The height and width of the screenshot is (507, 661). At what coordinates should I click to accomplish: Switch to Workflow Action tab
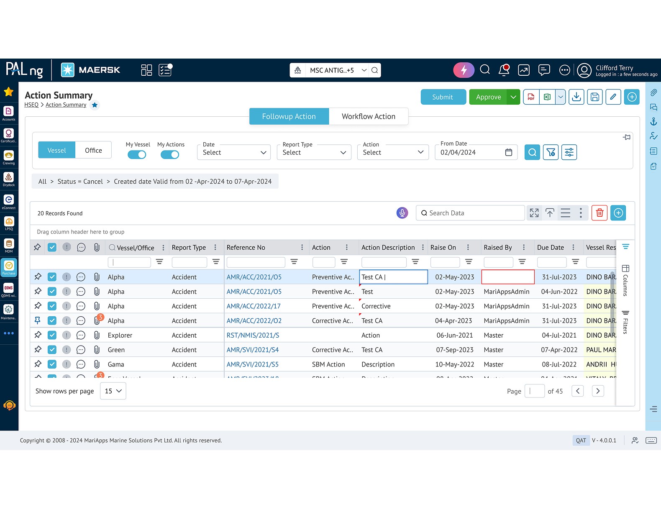click(369, 116)
